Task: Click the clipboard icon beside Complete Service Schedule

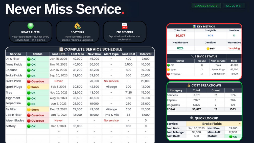Action: click(x=61, y=49)
